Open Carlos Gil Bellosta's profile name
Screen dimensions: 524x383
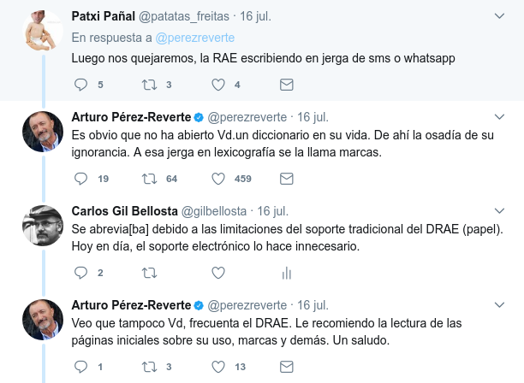[124, 211]
